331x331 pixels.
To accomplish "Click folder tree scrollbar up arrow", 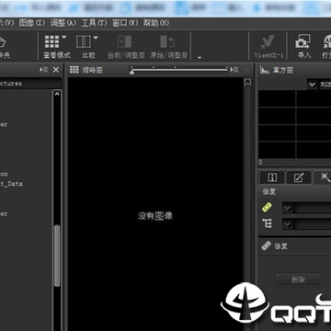I will click(57, 94).
